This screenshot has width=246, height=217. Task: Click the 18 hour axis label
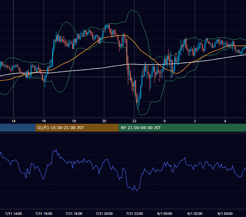(x=74, y=121)
